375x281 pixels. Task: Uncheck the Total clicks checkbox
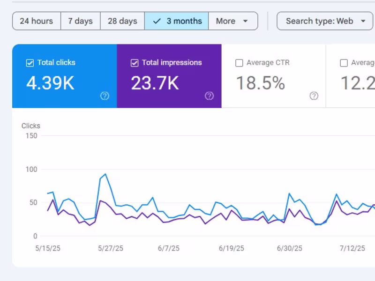click(30, 62)
